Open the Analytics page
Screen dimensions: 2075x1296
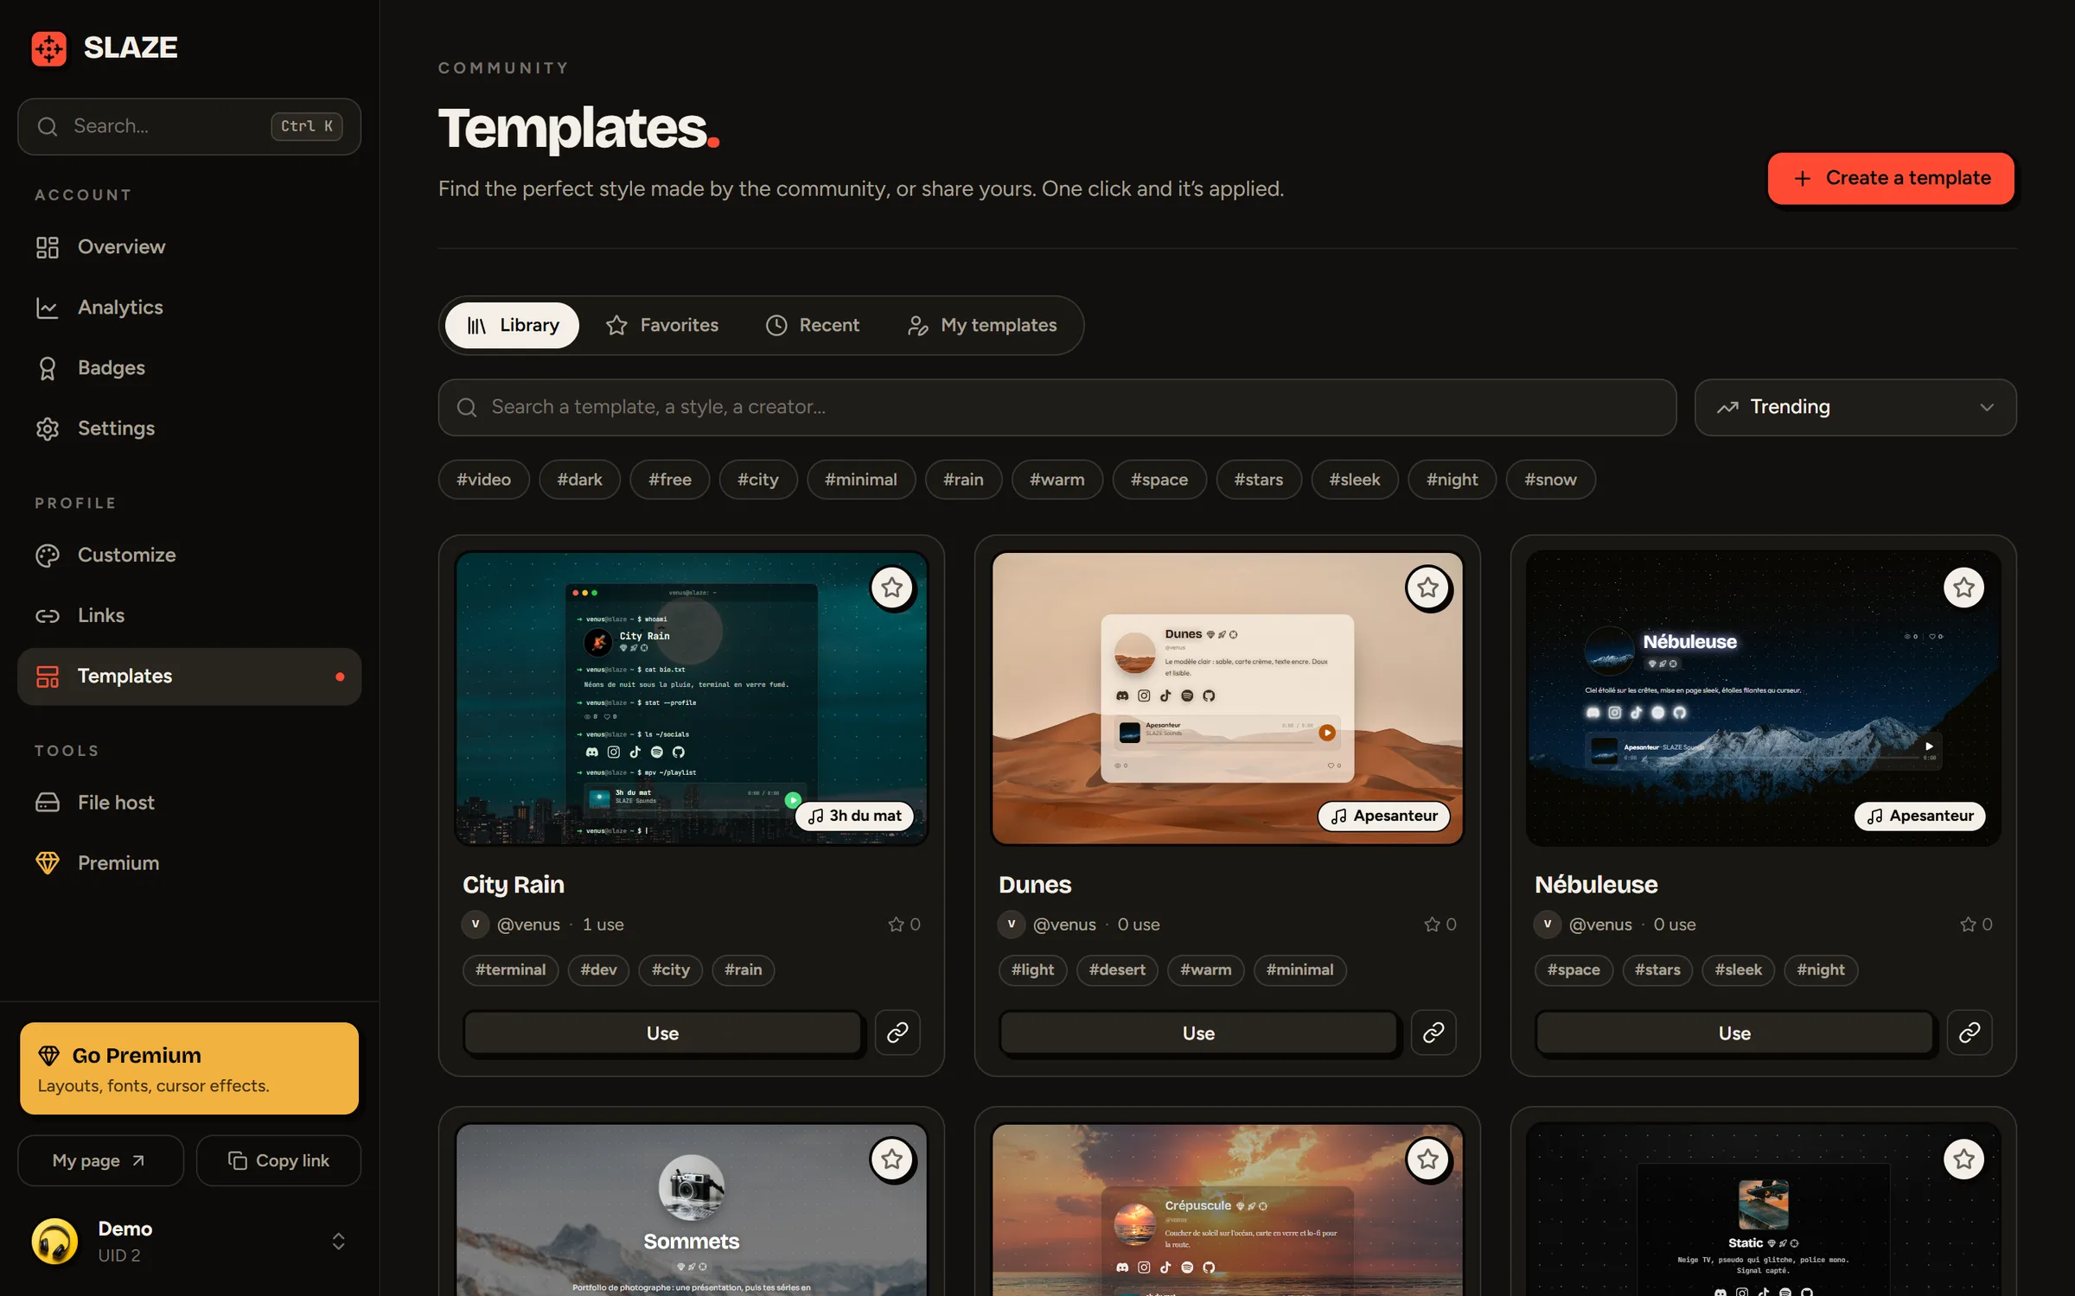(188, 308)
